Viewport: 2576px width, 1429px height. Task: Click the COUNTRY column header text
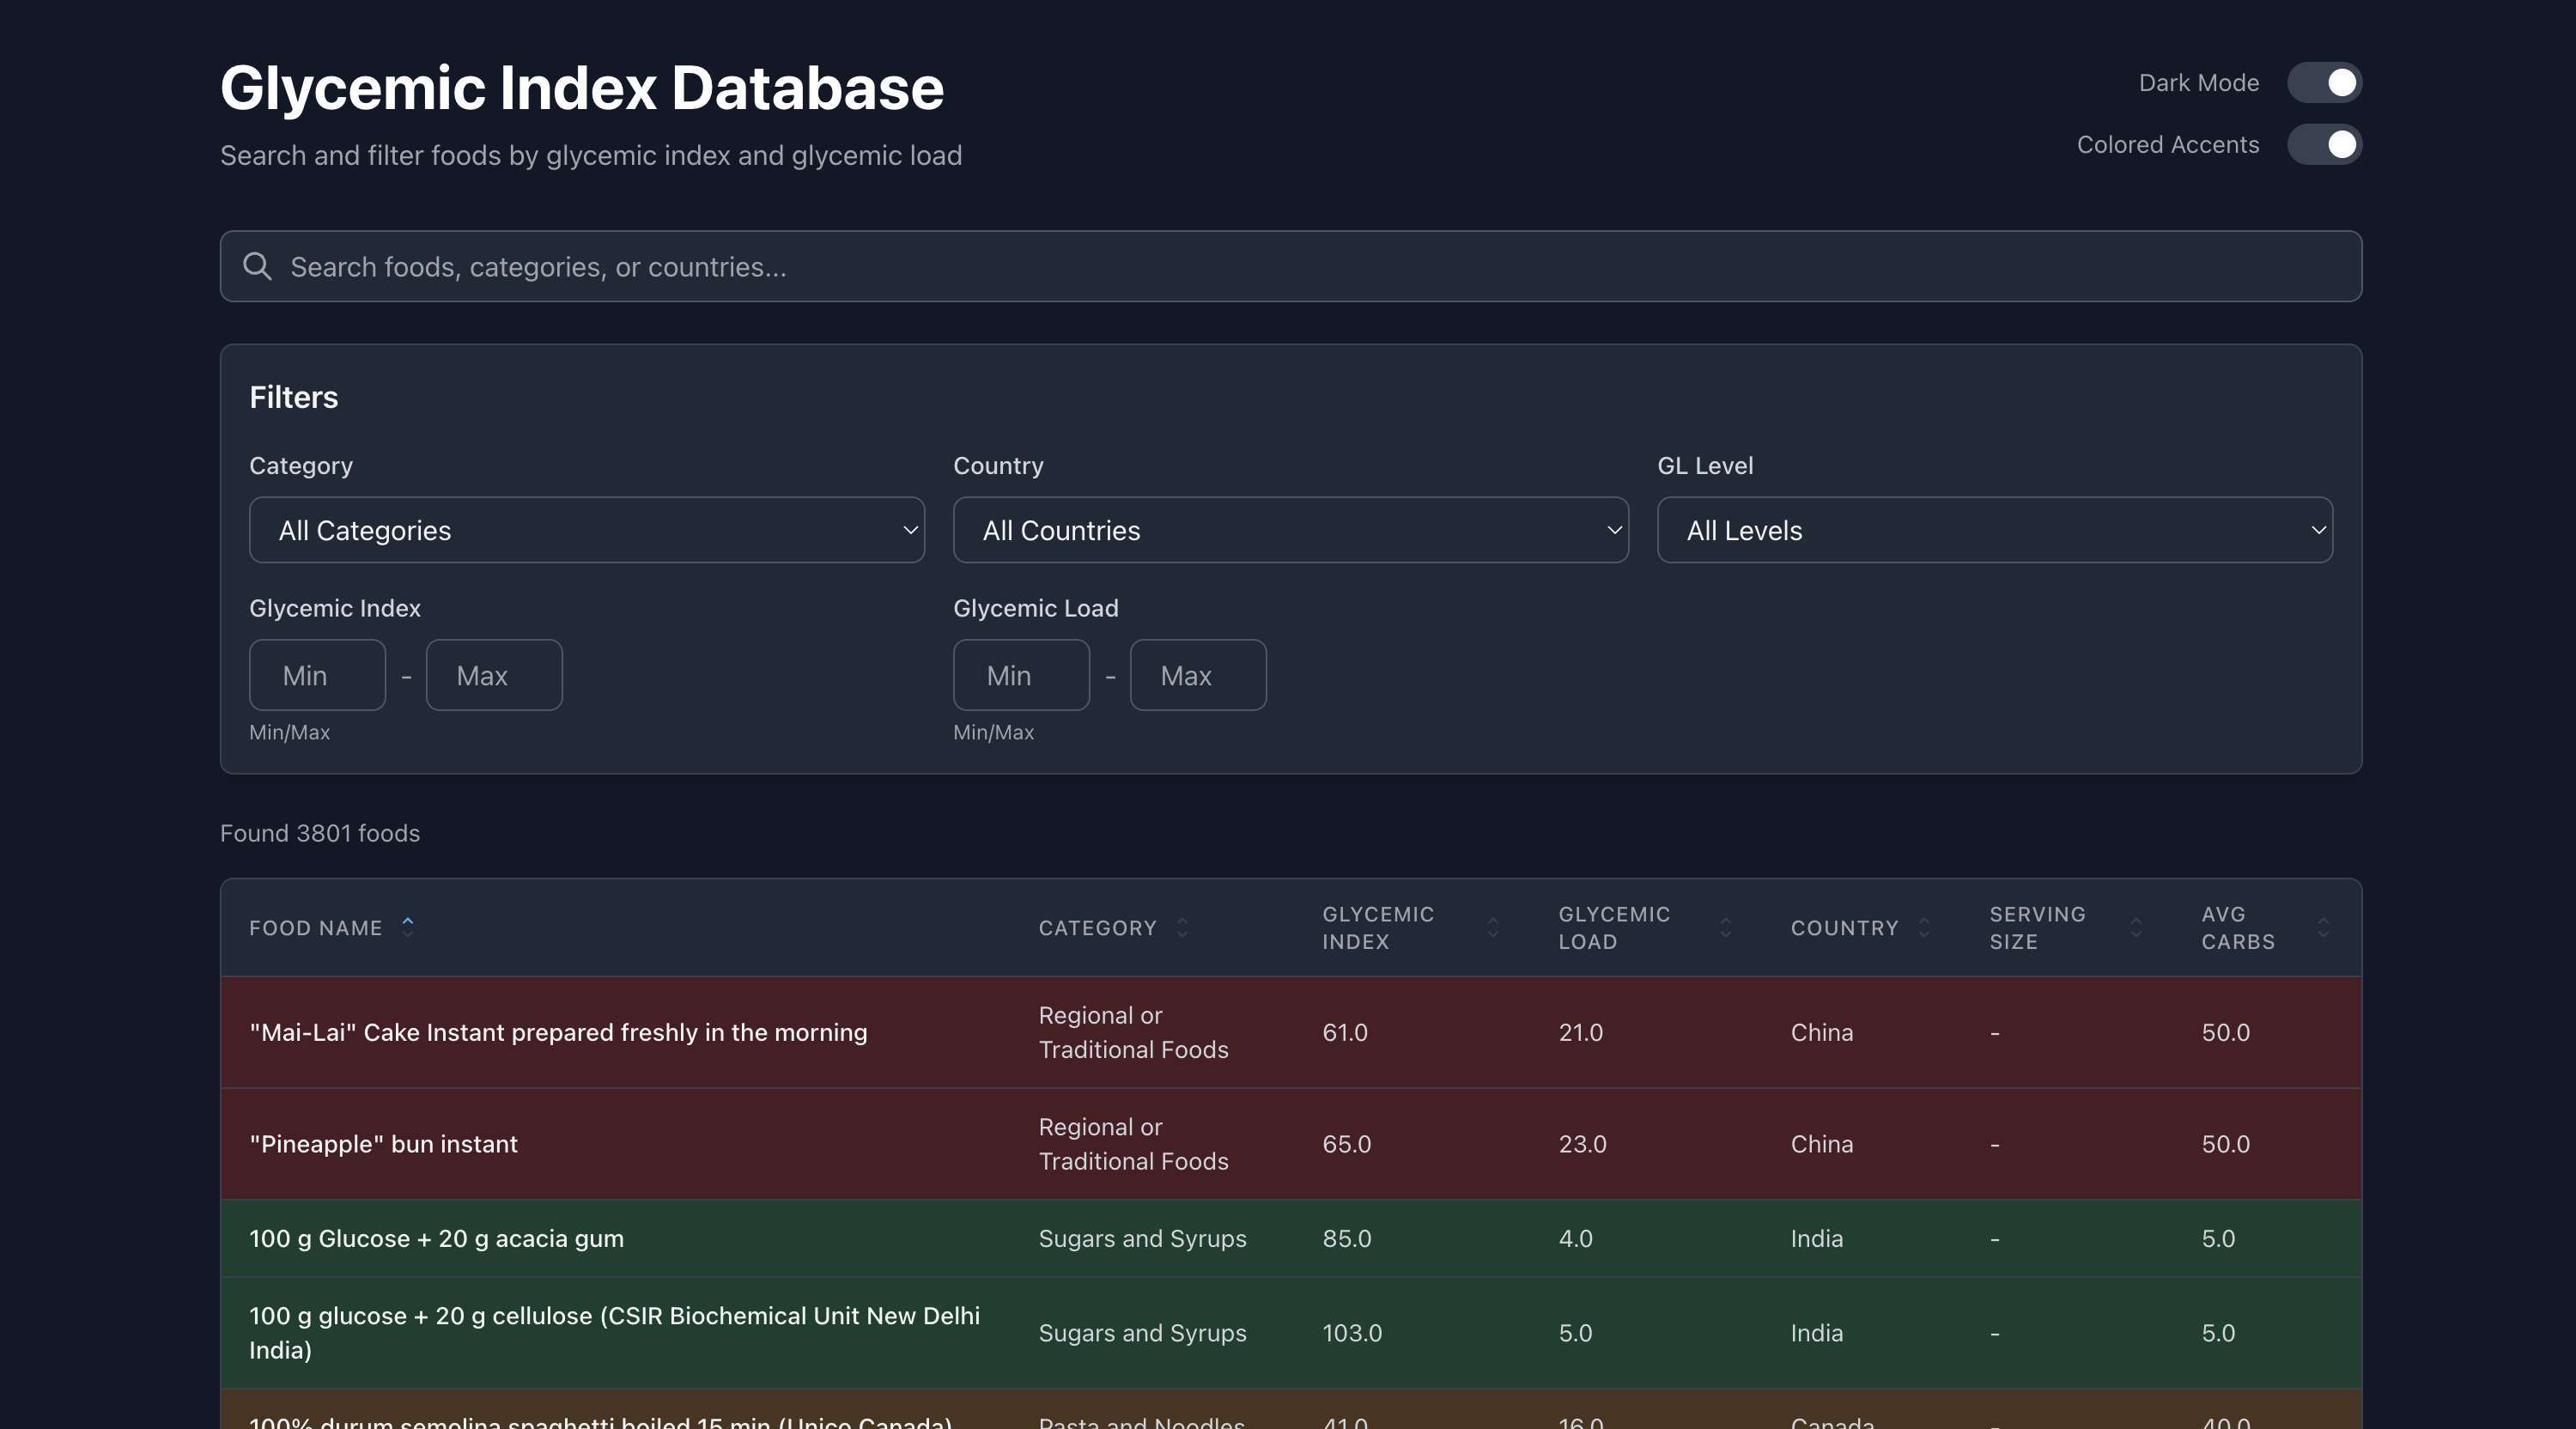tap(1844, 928)
